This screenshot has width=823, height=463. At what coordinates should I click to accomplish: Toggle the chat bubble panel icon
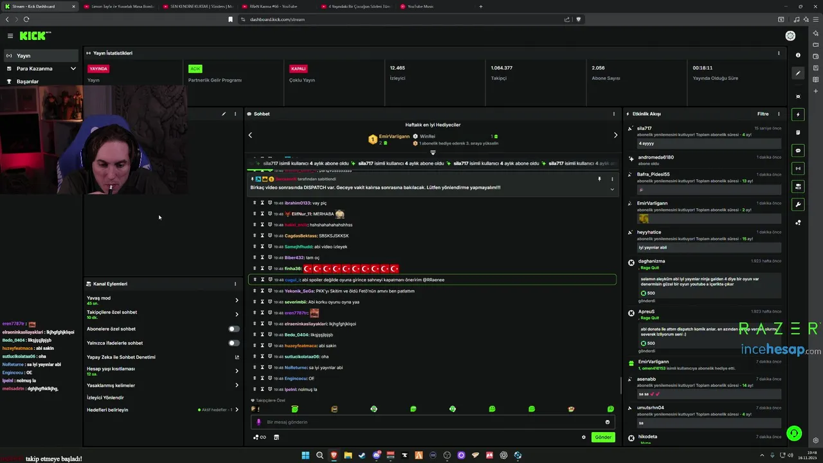[798, 150]
